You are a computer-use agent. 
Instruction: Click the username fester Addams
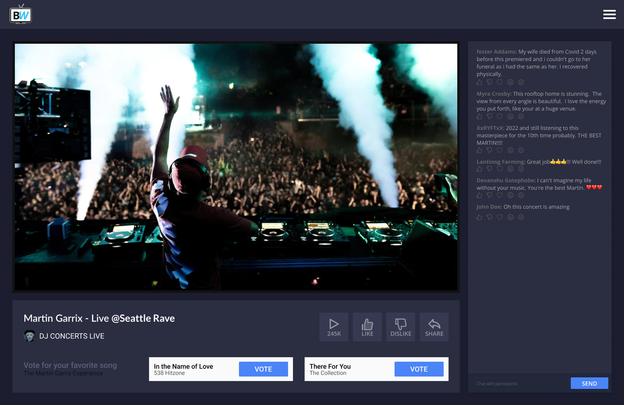pyautogui.click(x=496, y=52)
